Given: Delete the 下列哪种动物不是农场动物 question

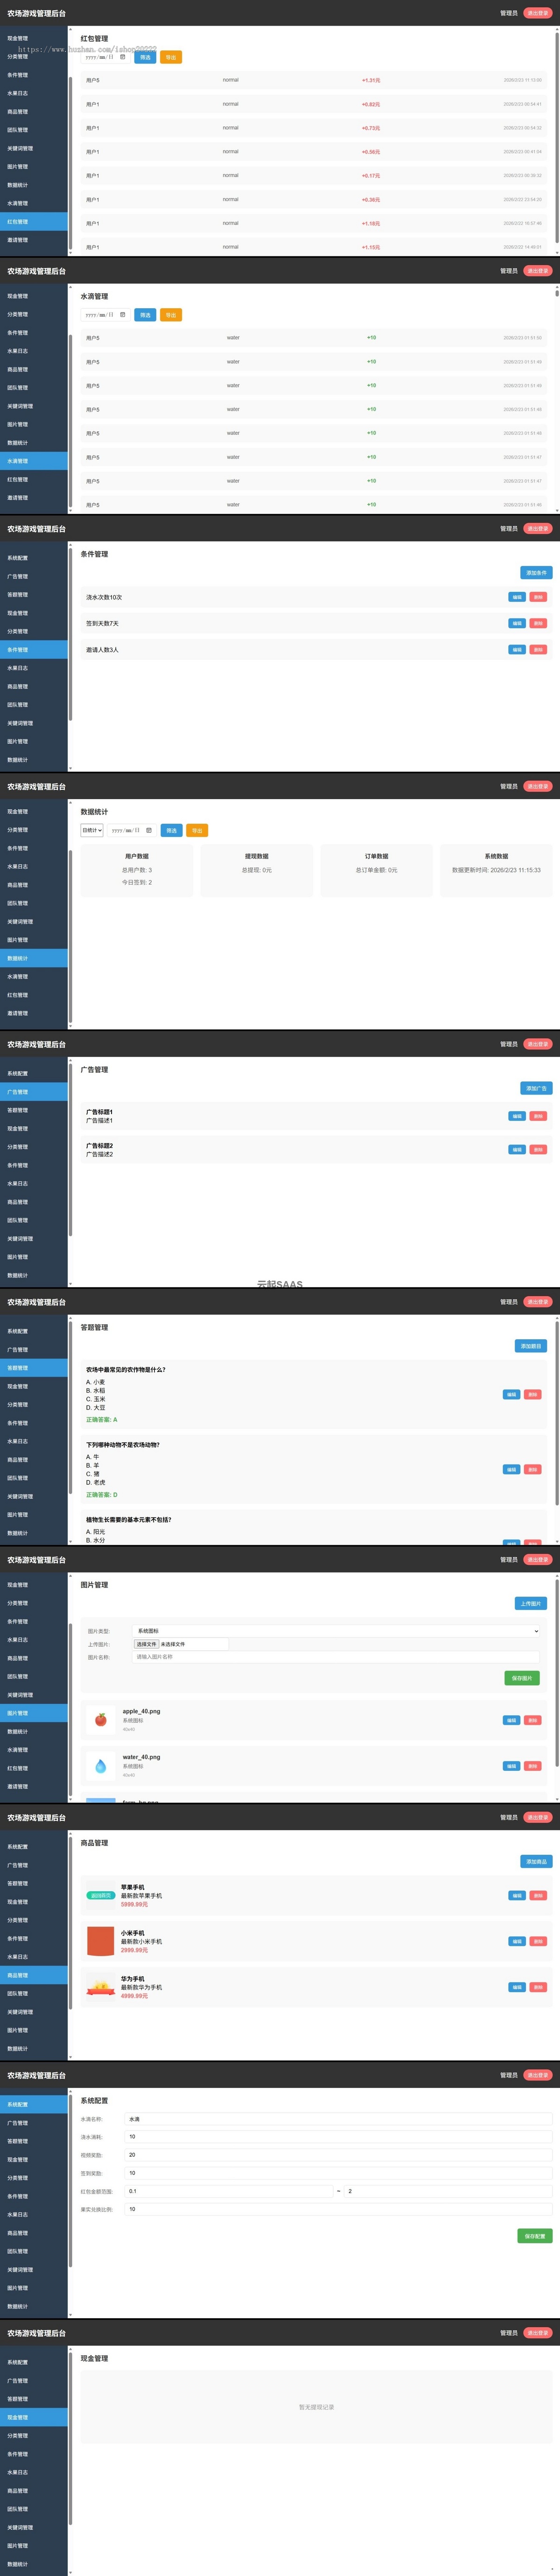Looking at the screenshot, I should tap(532, 1469).
